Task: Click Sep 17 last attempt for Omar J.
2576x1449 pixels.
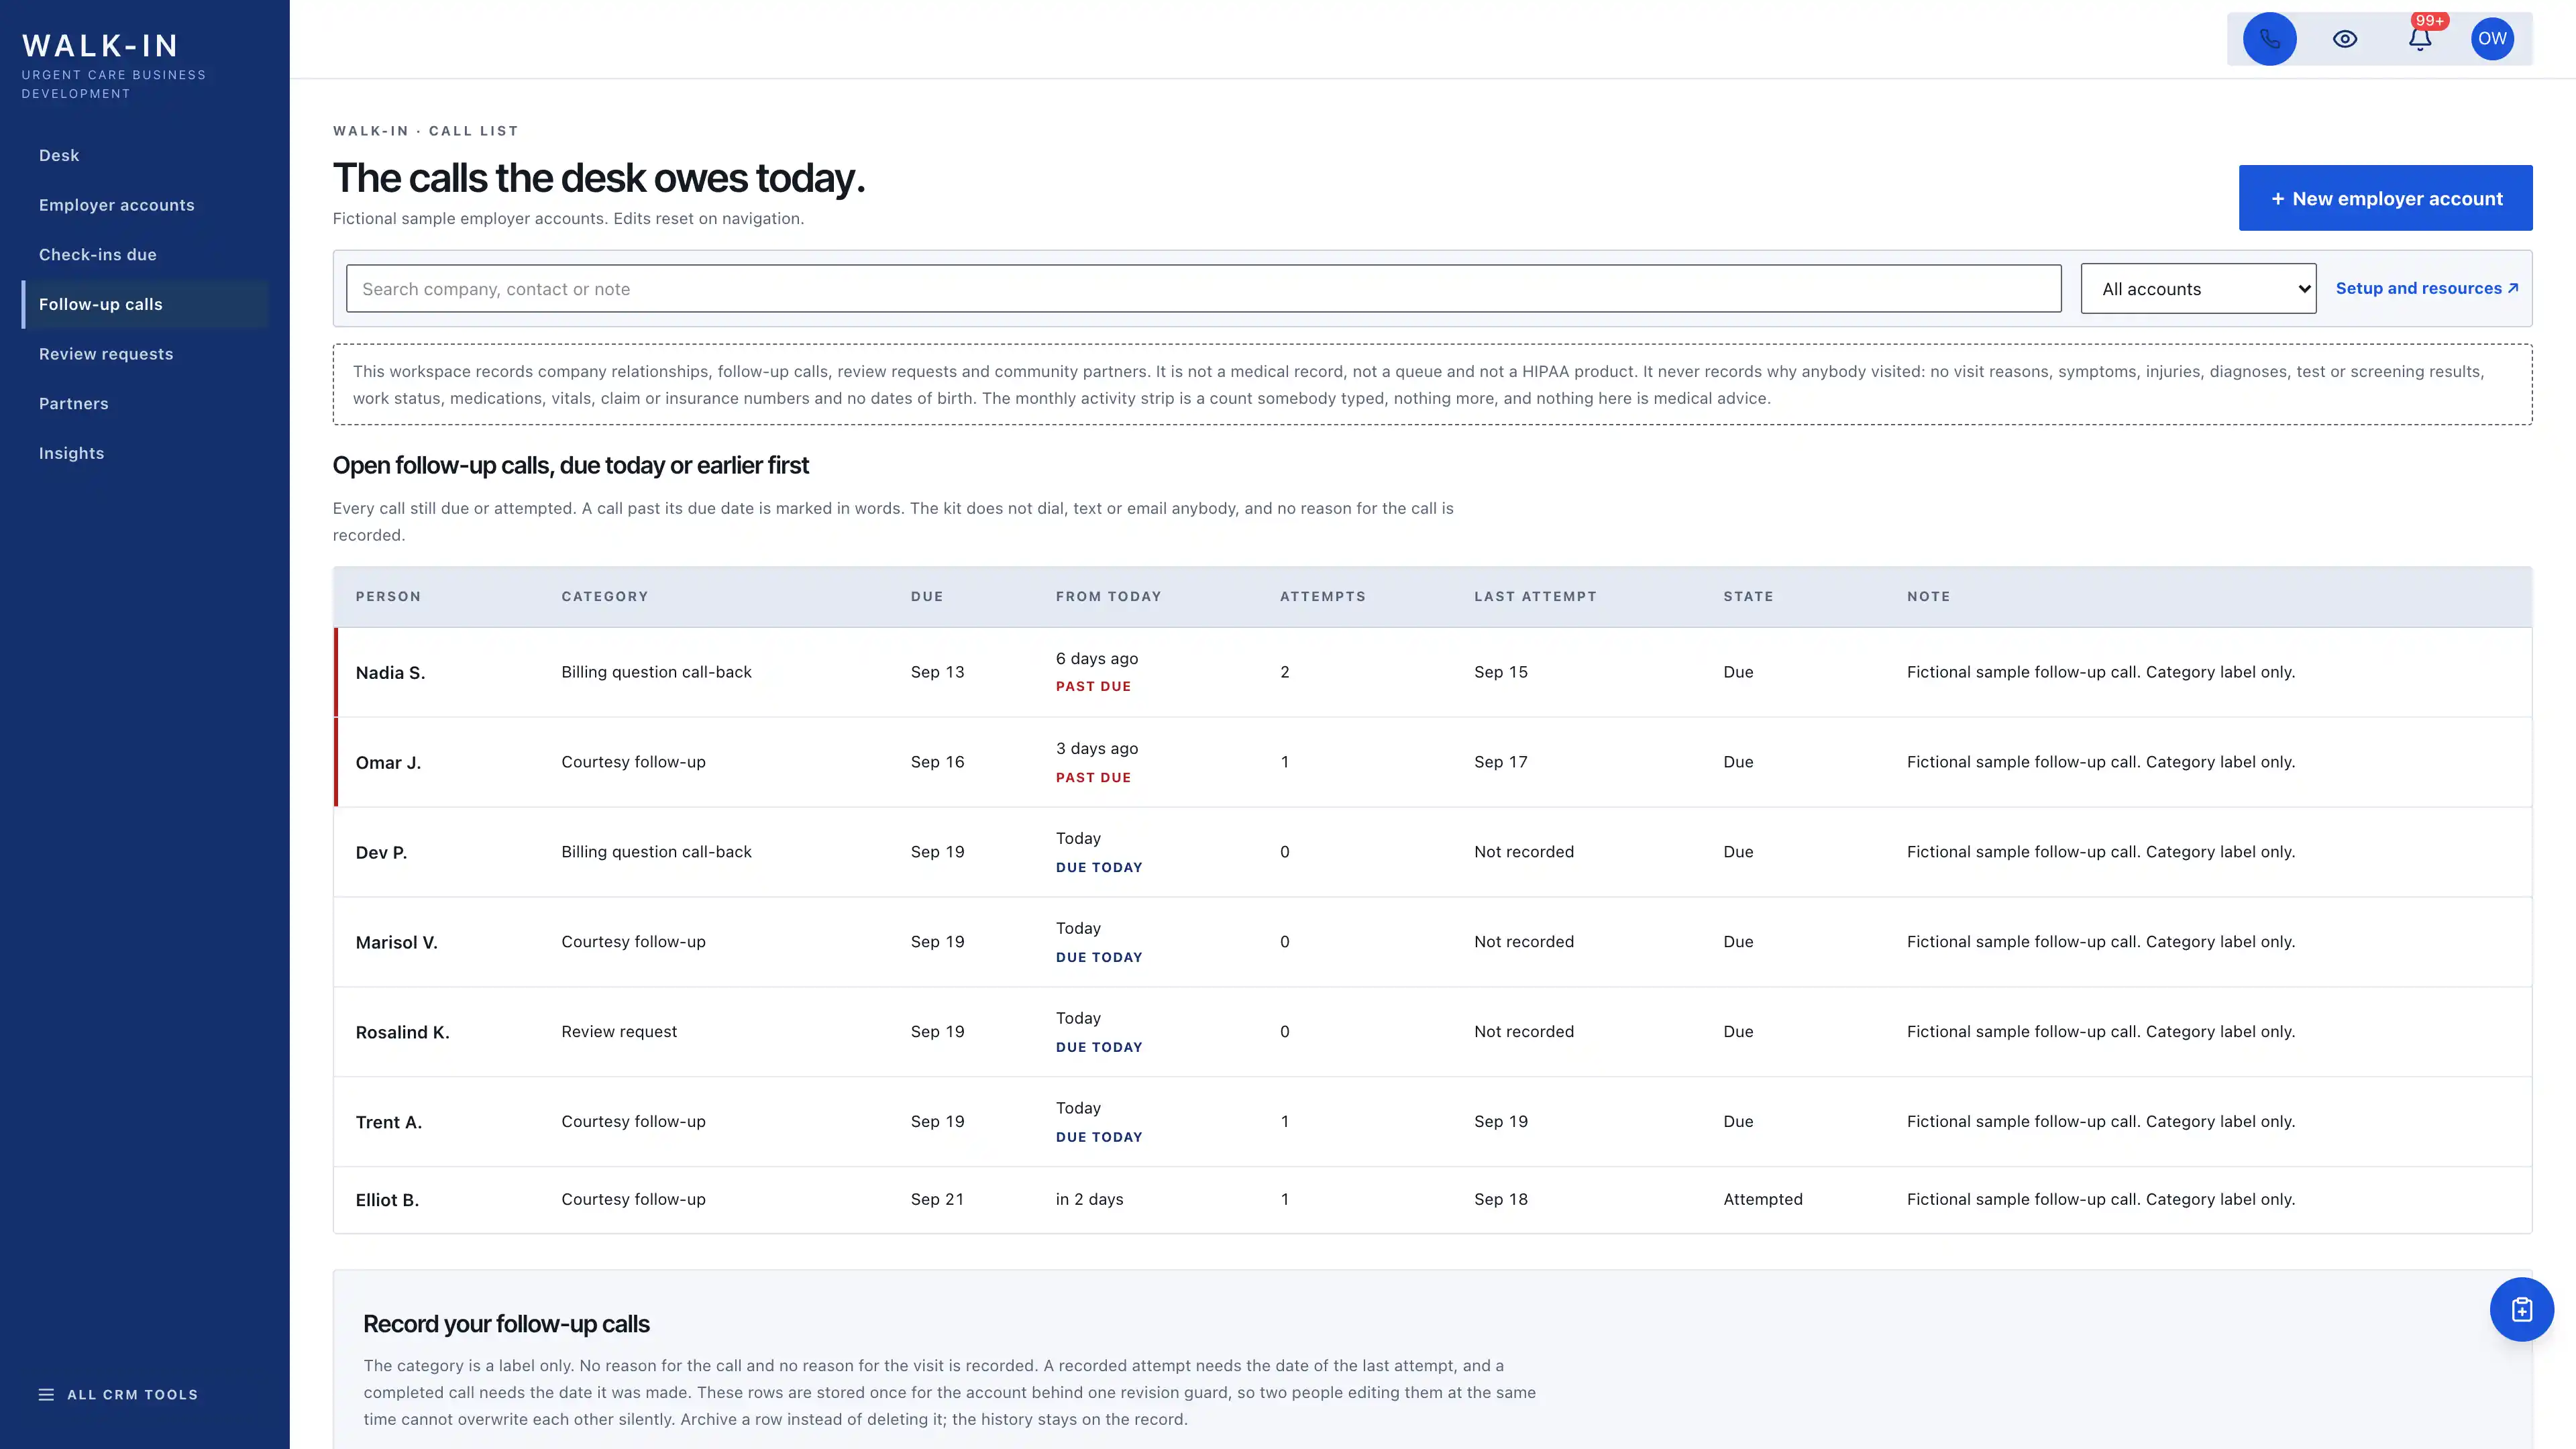Action: (x=1500, y=762)
